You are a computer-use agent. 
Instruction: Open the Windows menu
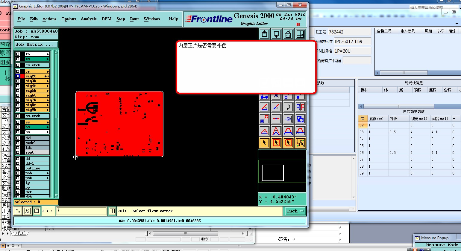pyautogui.click(x=152, y=19)
